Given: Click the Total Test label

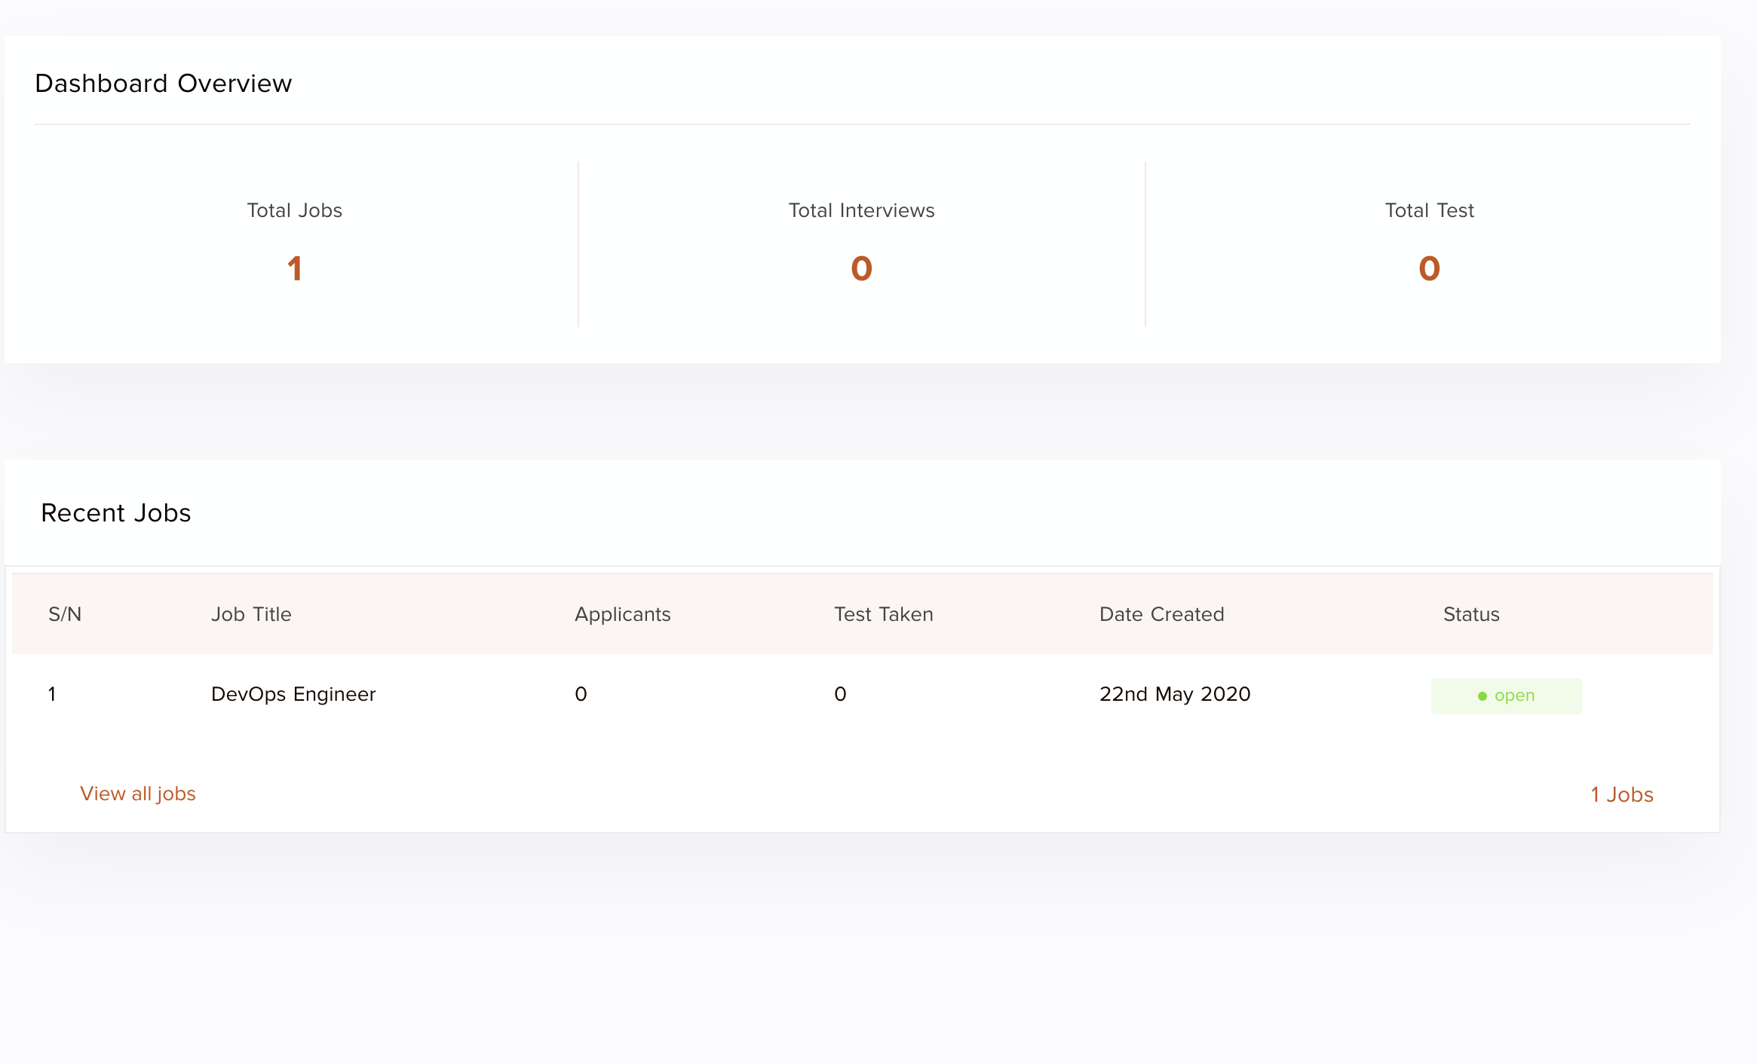Looking at the screenshot, I should (x=1429, y=210).
